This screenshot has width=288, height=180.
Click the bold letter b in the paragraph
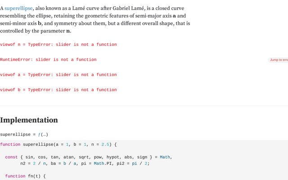40,23
